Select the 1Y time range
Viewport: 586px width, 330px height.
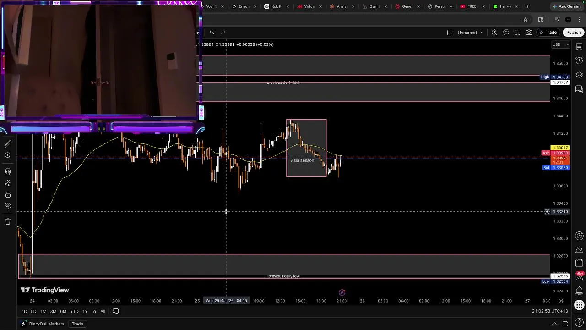(85, 311)
